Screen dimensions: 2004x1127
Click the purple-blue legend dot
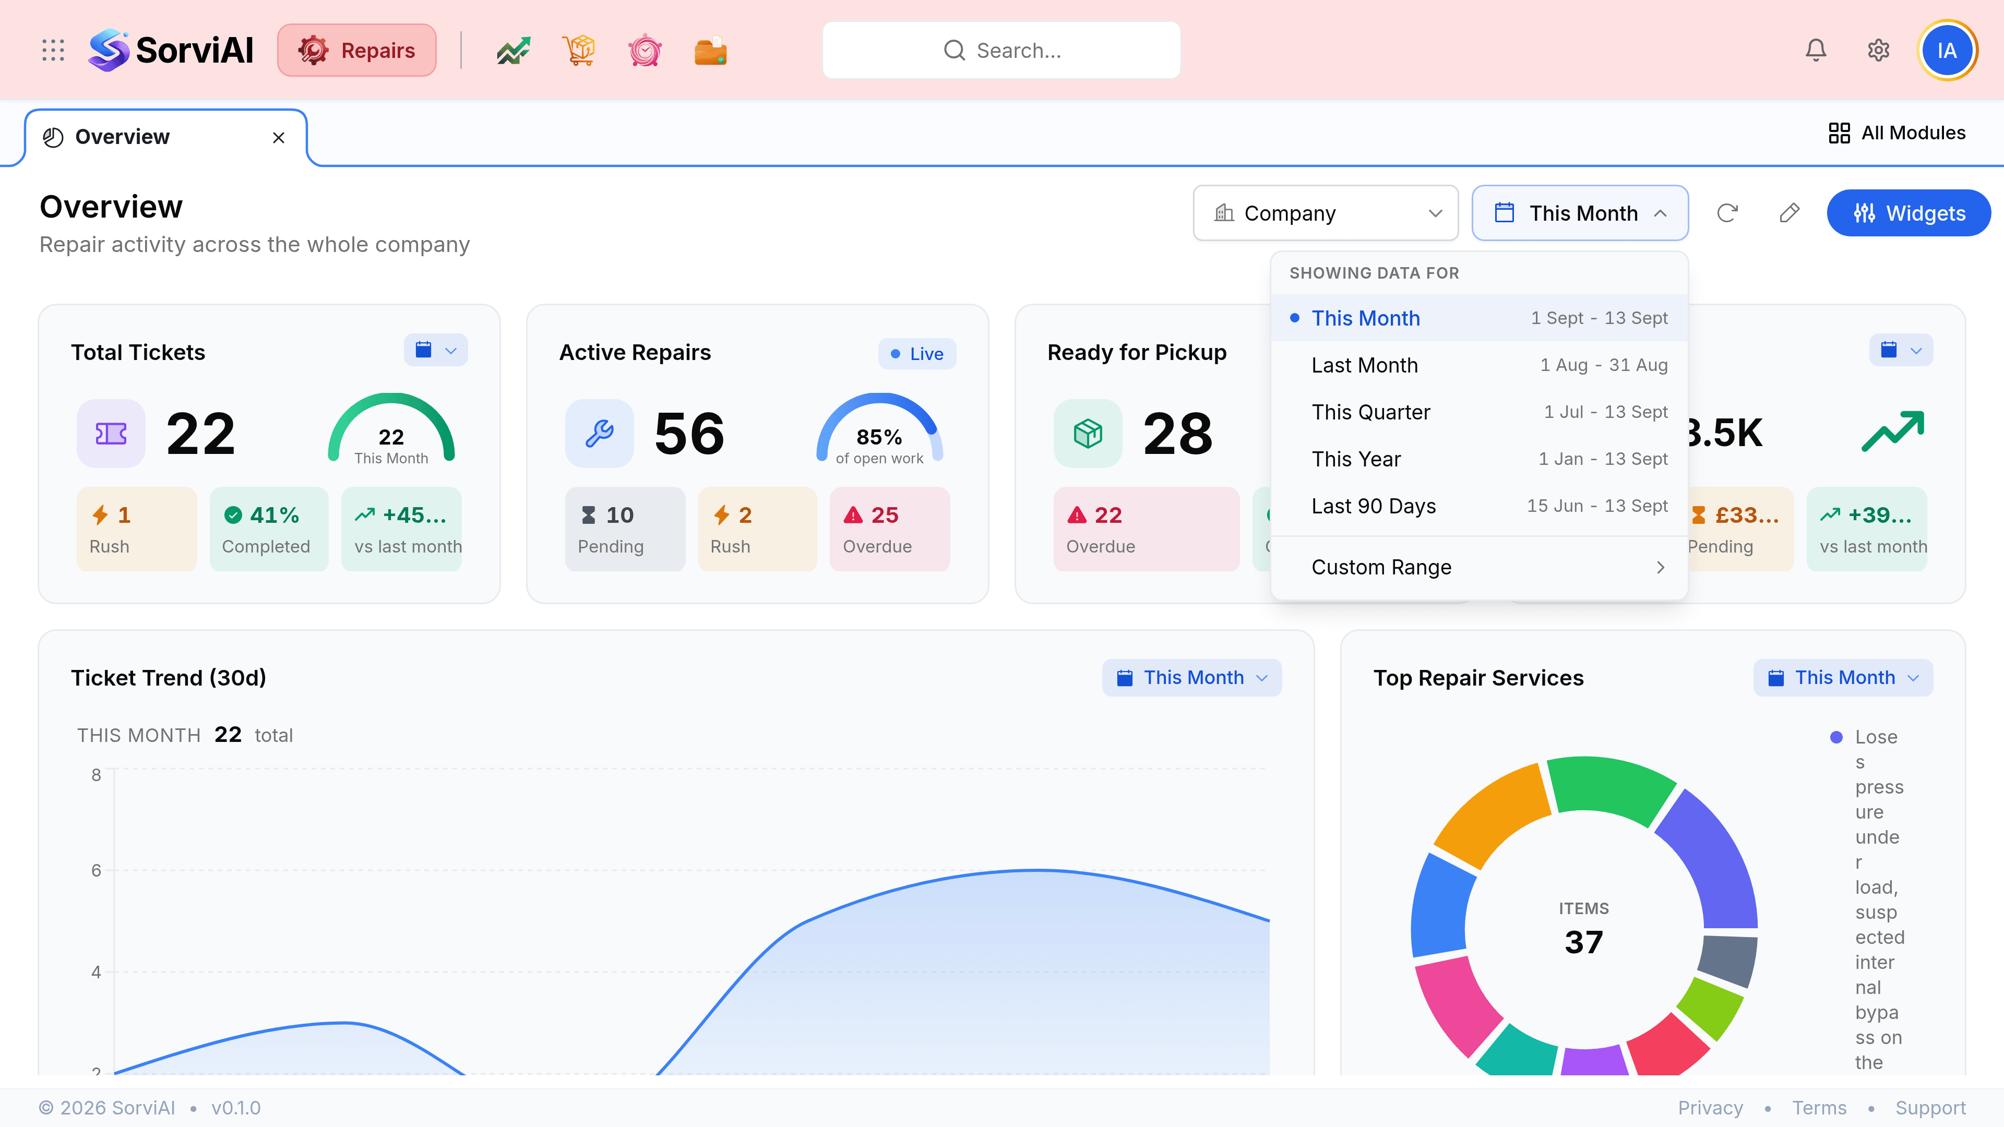1836,737
